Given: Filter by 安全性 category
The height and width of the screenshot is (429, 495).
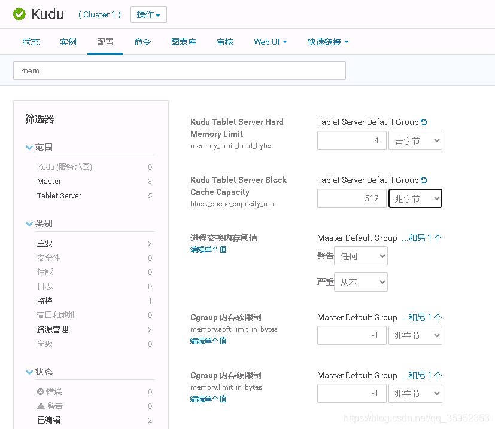Looking at the screenshot, I should tap(49, 258).
